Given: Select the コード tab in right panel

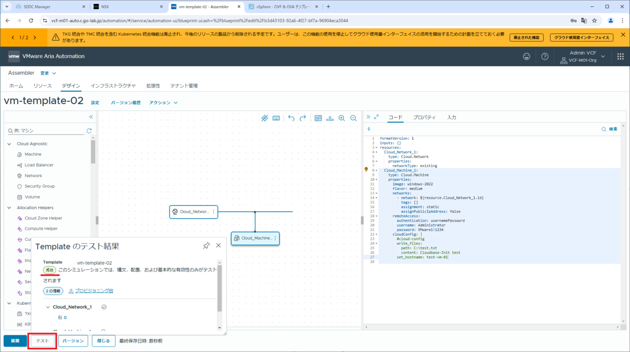Looking at the screenshot, I should [x=395, y=117].
